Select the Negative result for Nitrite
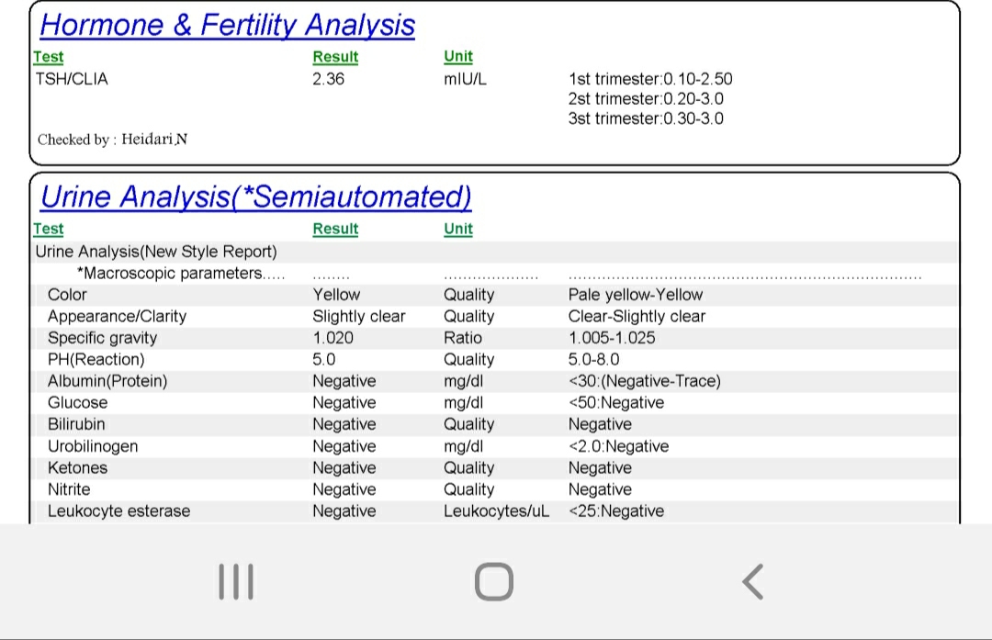The height and width of the screenshot is (640, 992). click(344, 489)
